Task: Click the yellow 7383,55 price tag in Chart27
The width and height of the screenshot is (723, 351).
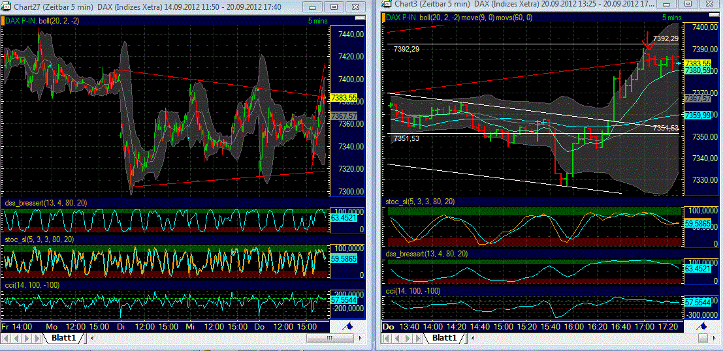Action: 345,98
